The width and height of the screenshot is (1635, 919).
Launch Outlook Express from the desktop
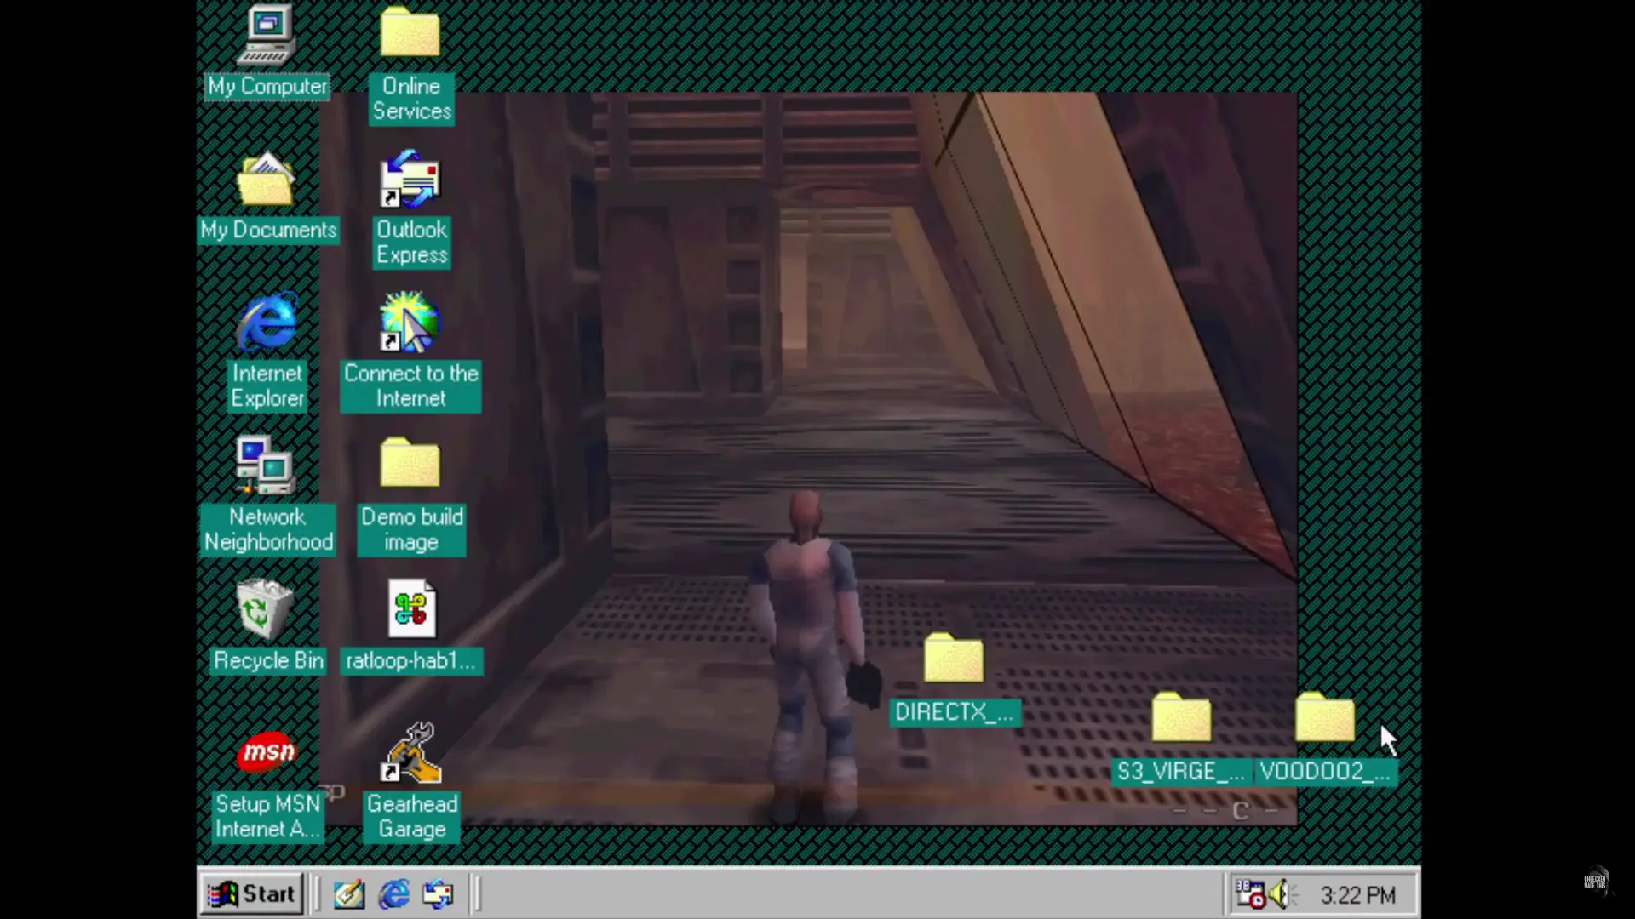tap(411, 180)
